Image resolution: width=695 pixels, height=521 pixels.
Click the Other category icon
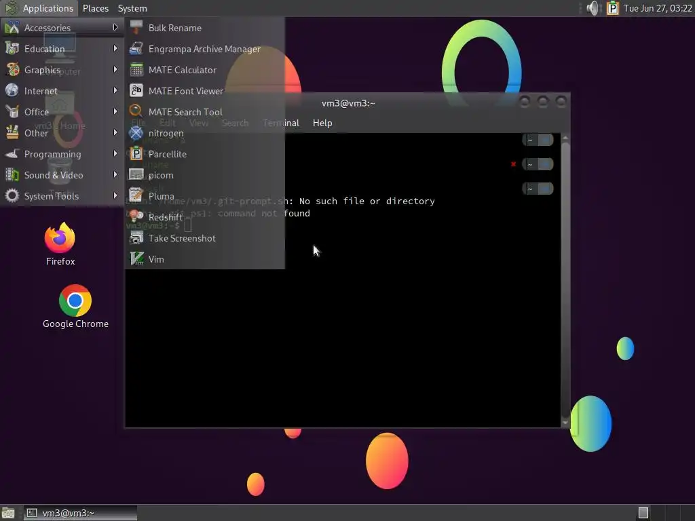coord(12,132)
